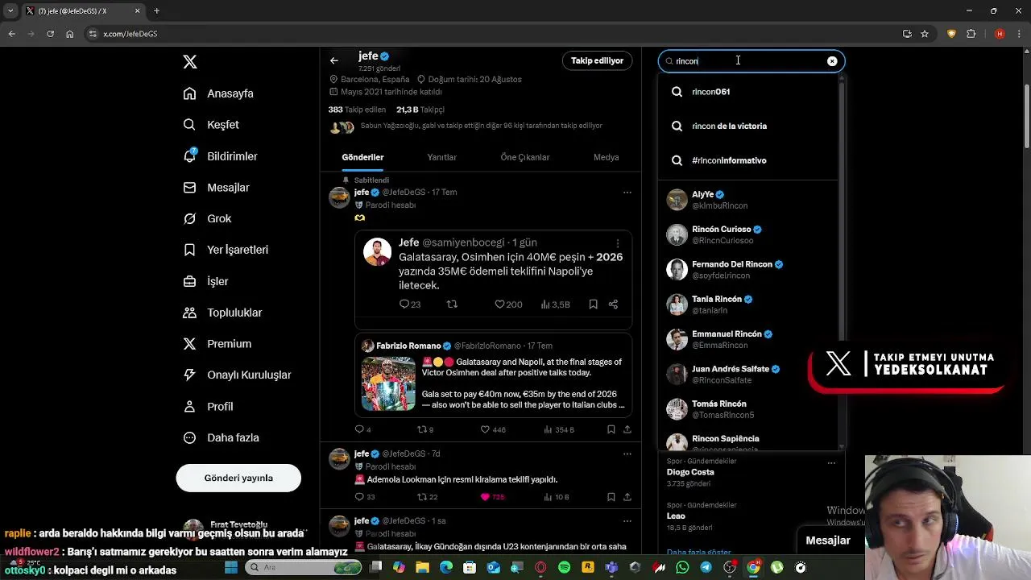The width and height of the screenshot is (1031, 580).
Task: Open Profil page
Action: (x=208, y=407)
